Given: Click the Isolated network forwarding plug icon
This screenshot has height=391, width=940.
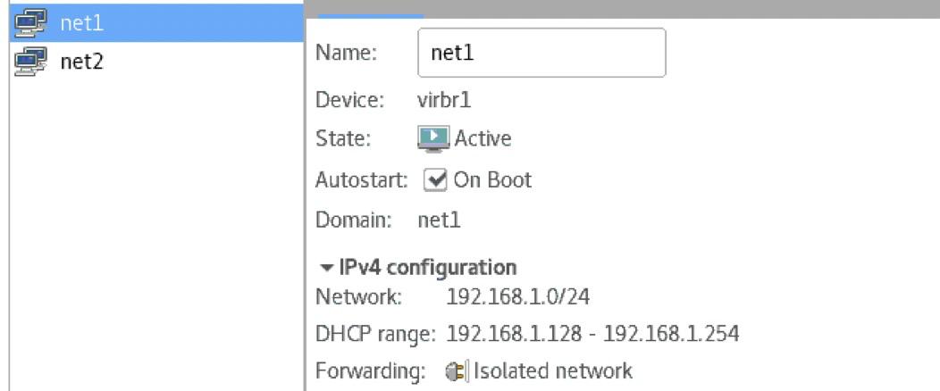Looking at the screenshot, I should (457, 371).
